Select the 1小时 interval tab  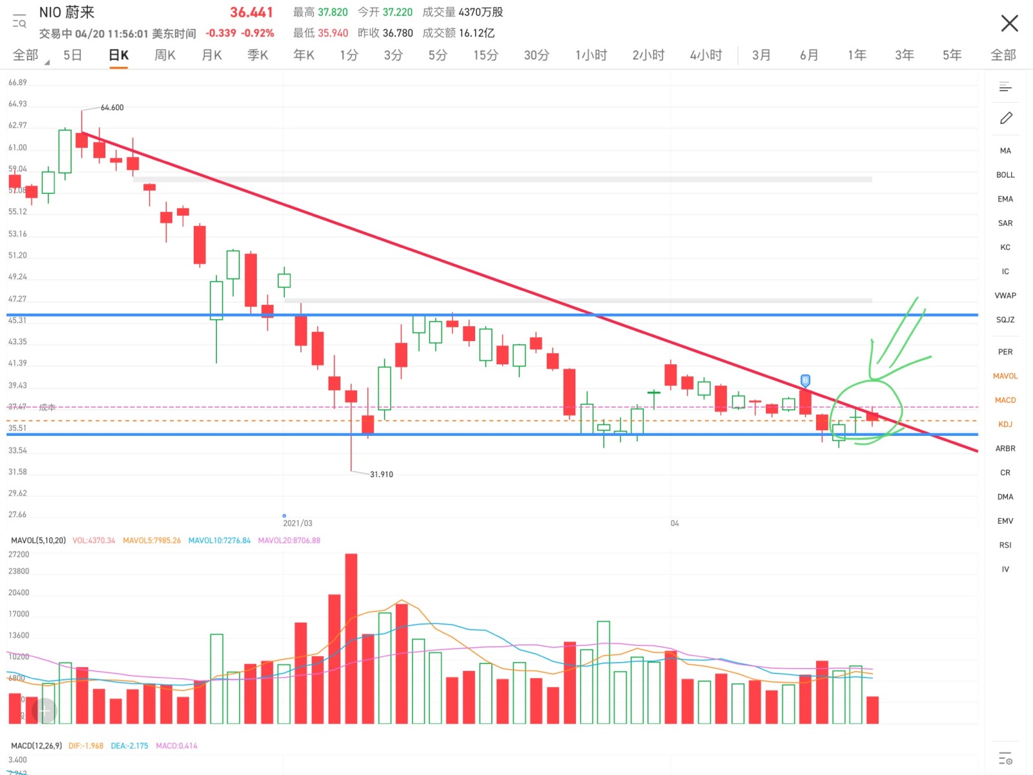click(591, 56)
